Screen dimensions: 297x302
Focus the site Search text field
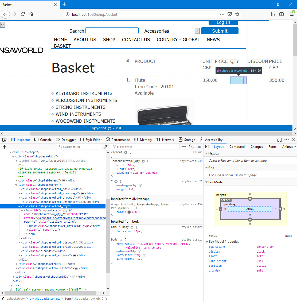(112, 31)
